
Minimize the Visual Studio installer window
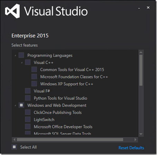(139, 8)
